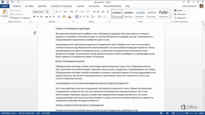This screenshot has width=205, height=115.
Task: Justify the paragraph text
Action: [x=87, y=17]
